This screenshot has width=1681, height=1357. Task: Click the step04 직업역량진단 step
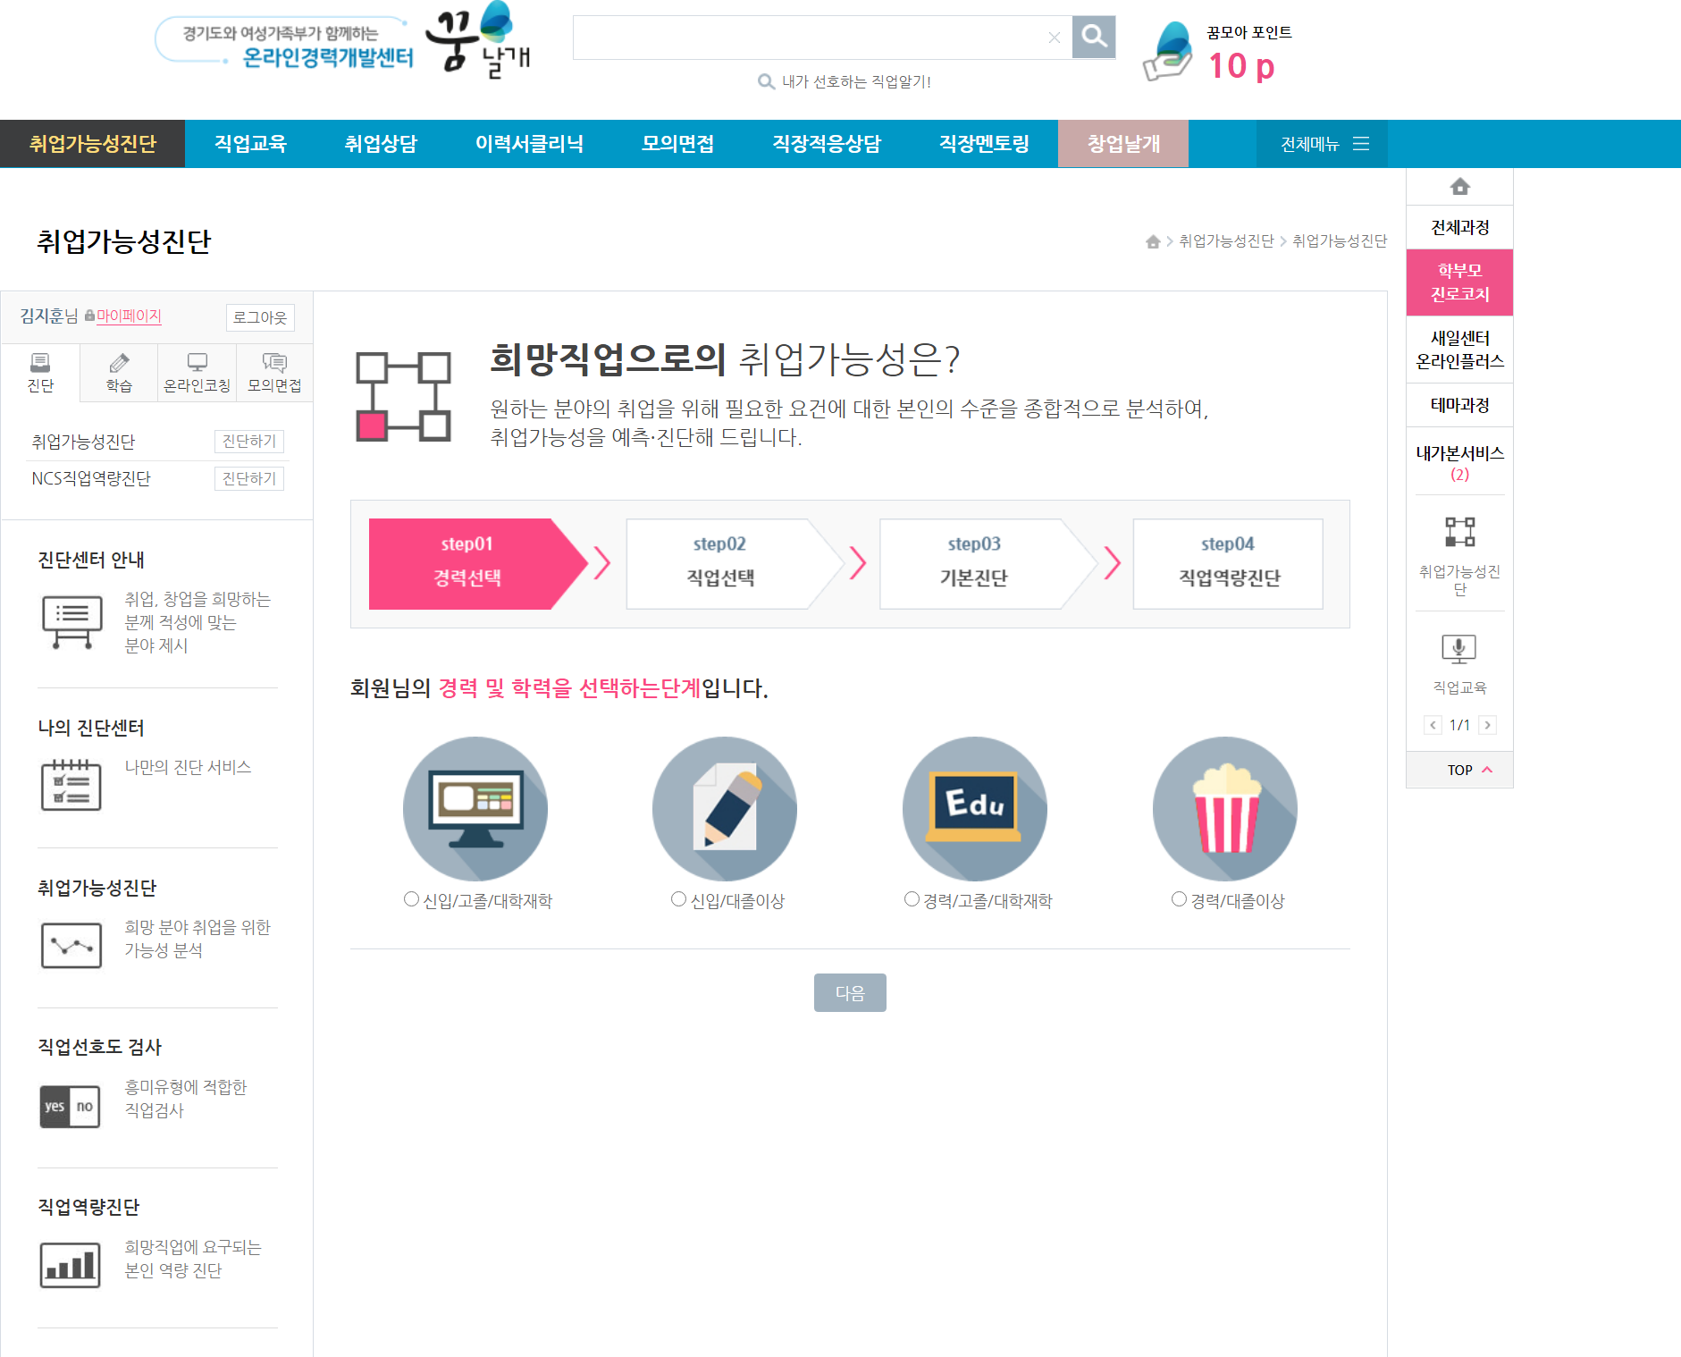pyautogui.click(x=1228, y=564)
